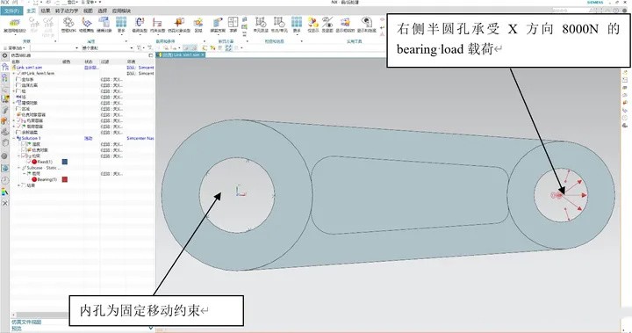Collapse the 约束 node containing Fixed(1)
Screen dimensions: 632x333
coord(19,156)
